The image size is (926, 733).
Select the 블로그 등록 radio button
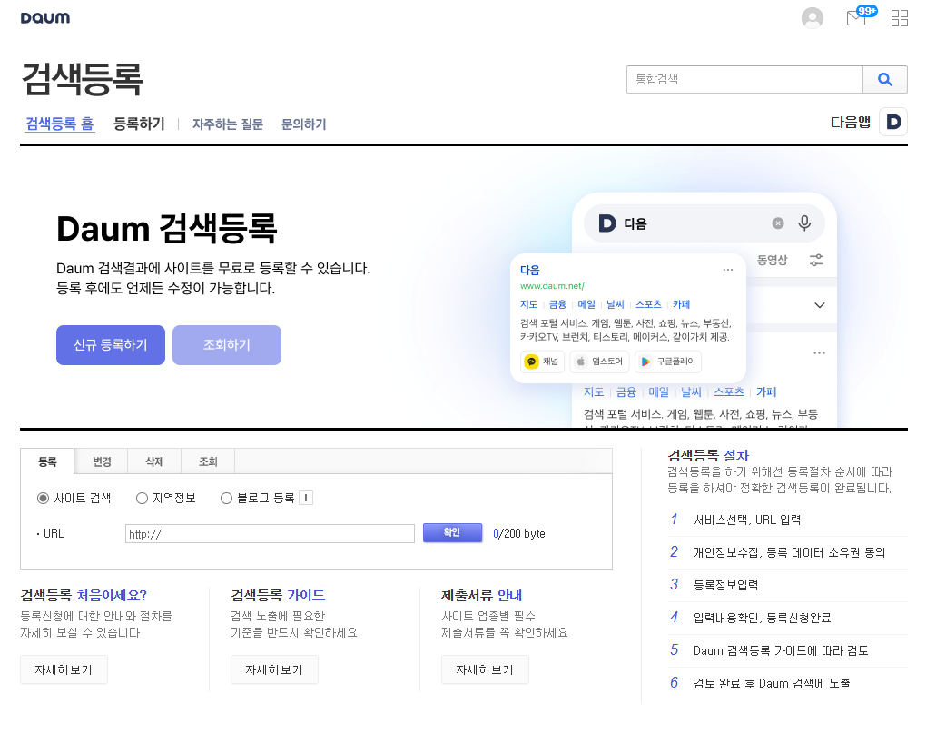[x=226, y=499]
